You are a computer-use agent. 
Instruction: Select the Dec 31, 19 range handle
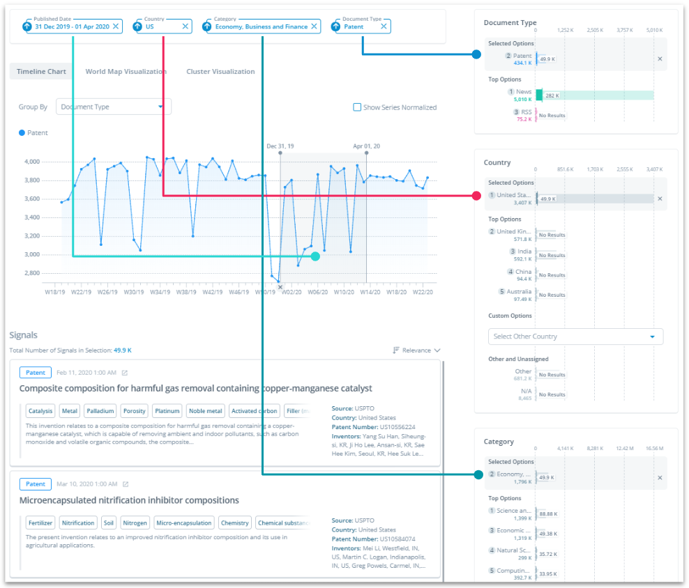tap(280, 153)
